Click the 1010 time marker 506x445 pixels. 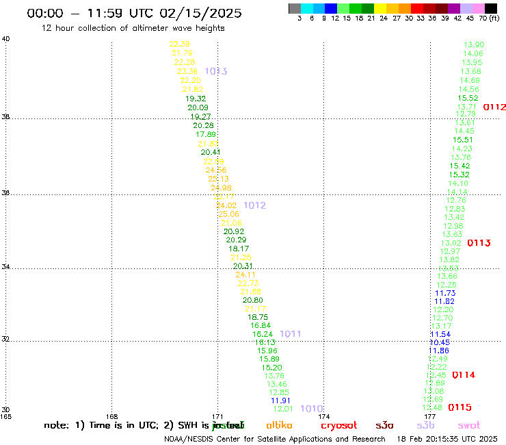coord(312,409)
